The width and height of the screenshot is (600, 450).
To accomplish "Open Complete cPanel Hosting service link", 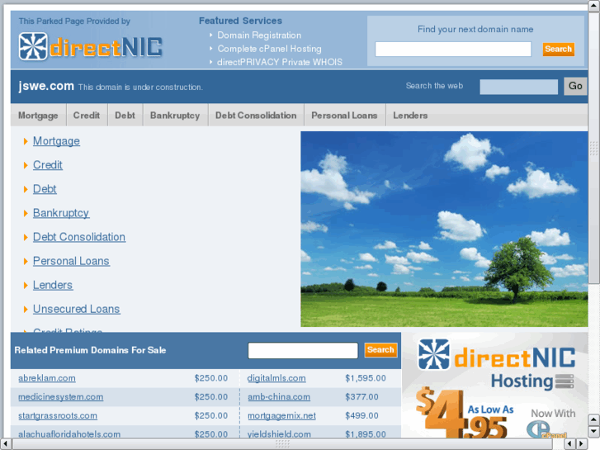I will (269, 49).
